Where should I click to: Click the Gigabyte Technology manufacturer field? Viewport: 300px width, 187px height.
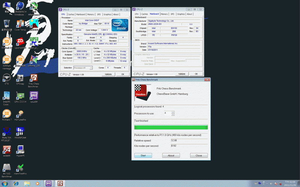point(174,21)
